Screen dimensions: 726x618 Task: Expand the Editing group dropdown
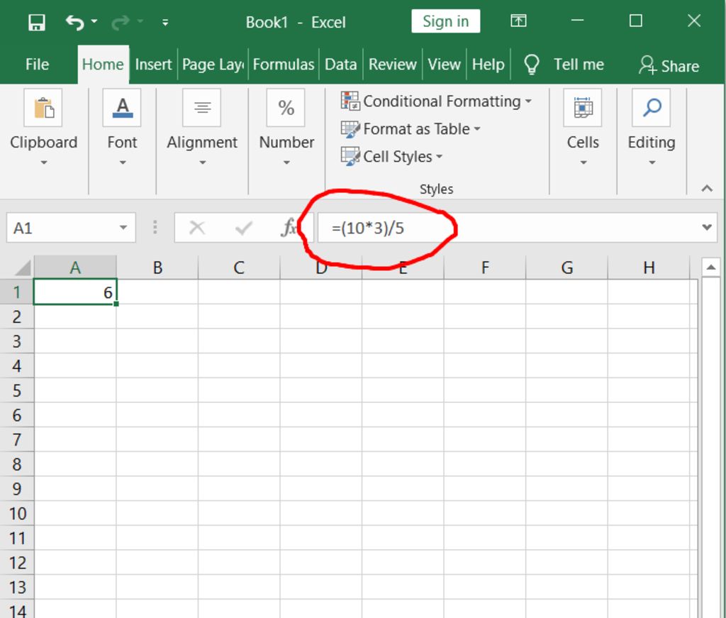652,162
